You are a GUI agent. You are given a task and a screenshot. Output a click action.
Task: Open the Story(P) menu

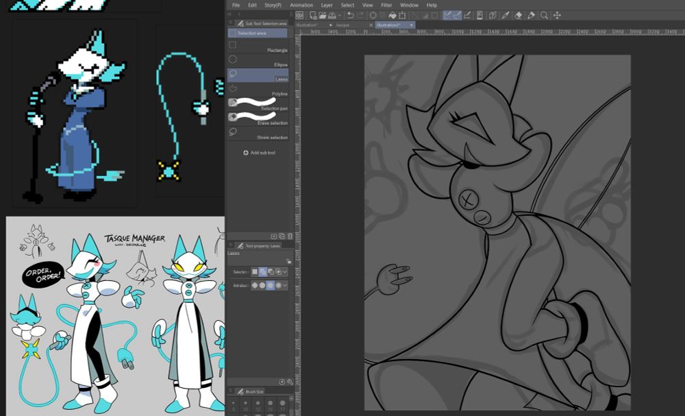point(273,5)
